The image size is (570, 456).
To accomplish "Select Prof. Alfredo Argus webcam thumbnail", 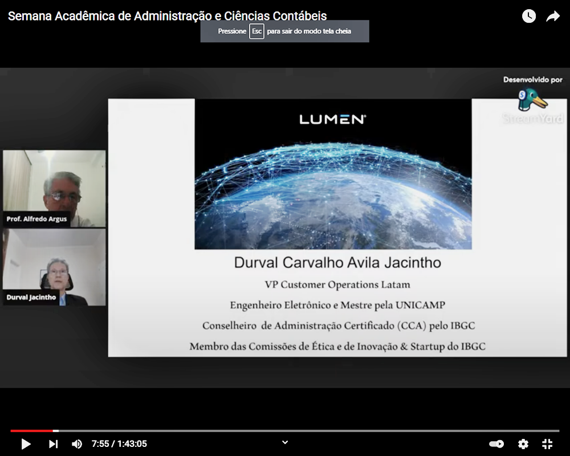I will 54,189.
